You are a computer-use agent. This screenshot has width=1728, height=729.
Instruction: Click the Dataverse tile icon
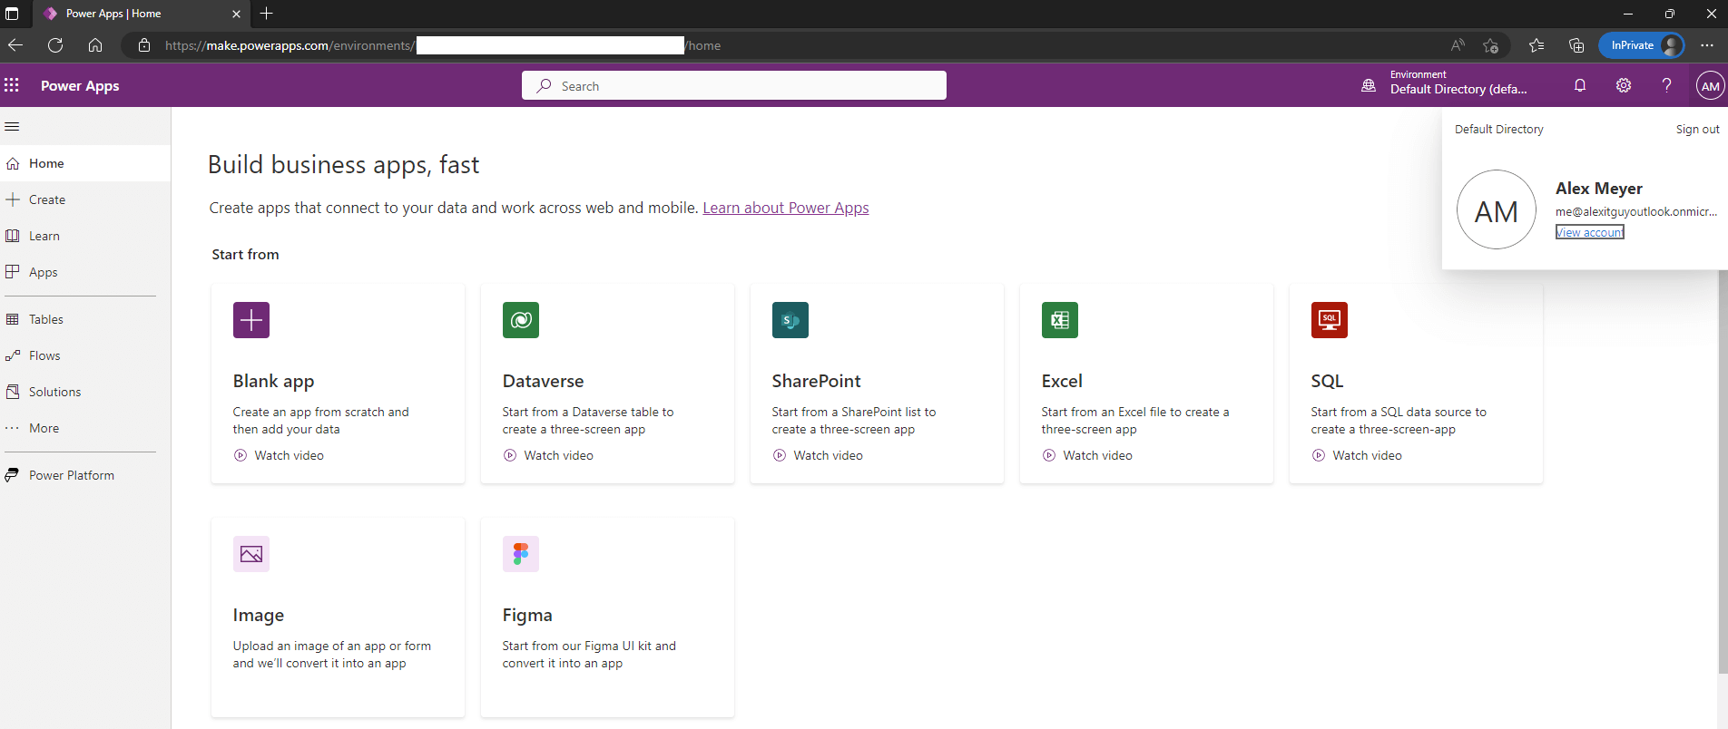[521, 320]
